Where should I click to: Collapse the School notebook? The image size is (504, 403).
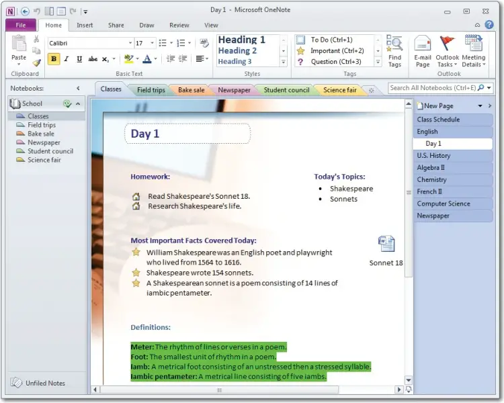point(78,104)
